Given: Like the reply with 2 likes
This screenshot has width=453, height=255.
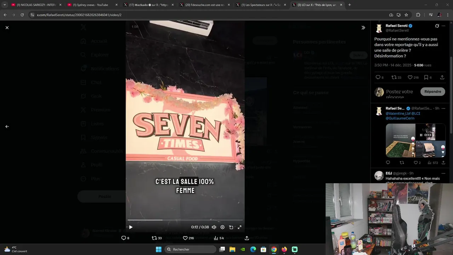Looking at the screenshot, I should (417, 163).
